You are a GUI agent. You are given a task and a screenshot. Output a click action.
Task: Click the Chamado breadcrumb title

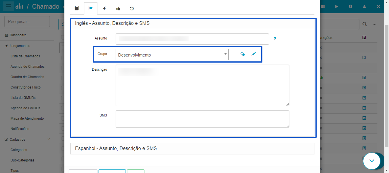pos(46,6)
